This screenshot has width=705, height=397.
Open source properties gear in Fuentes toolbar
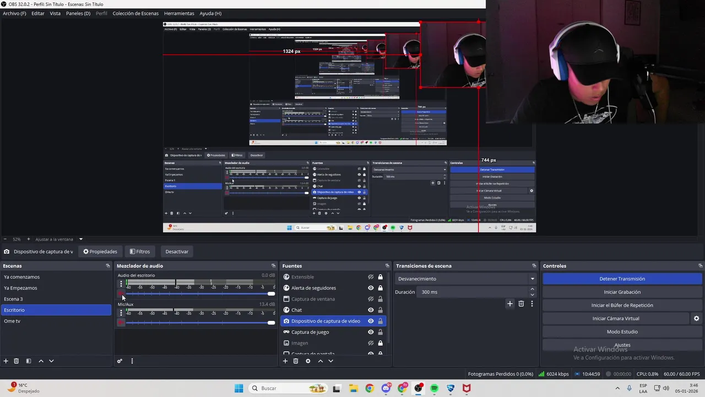(308, 361)
